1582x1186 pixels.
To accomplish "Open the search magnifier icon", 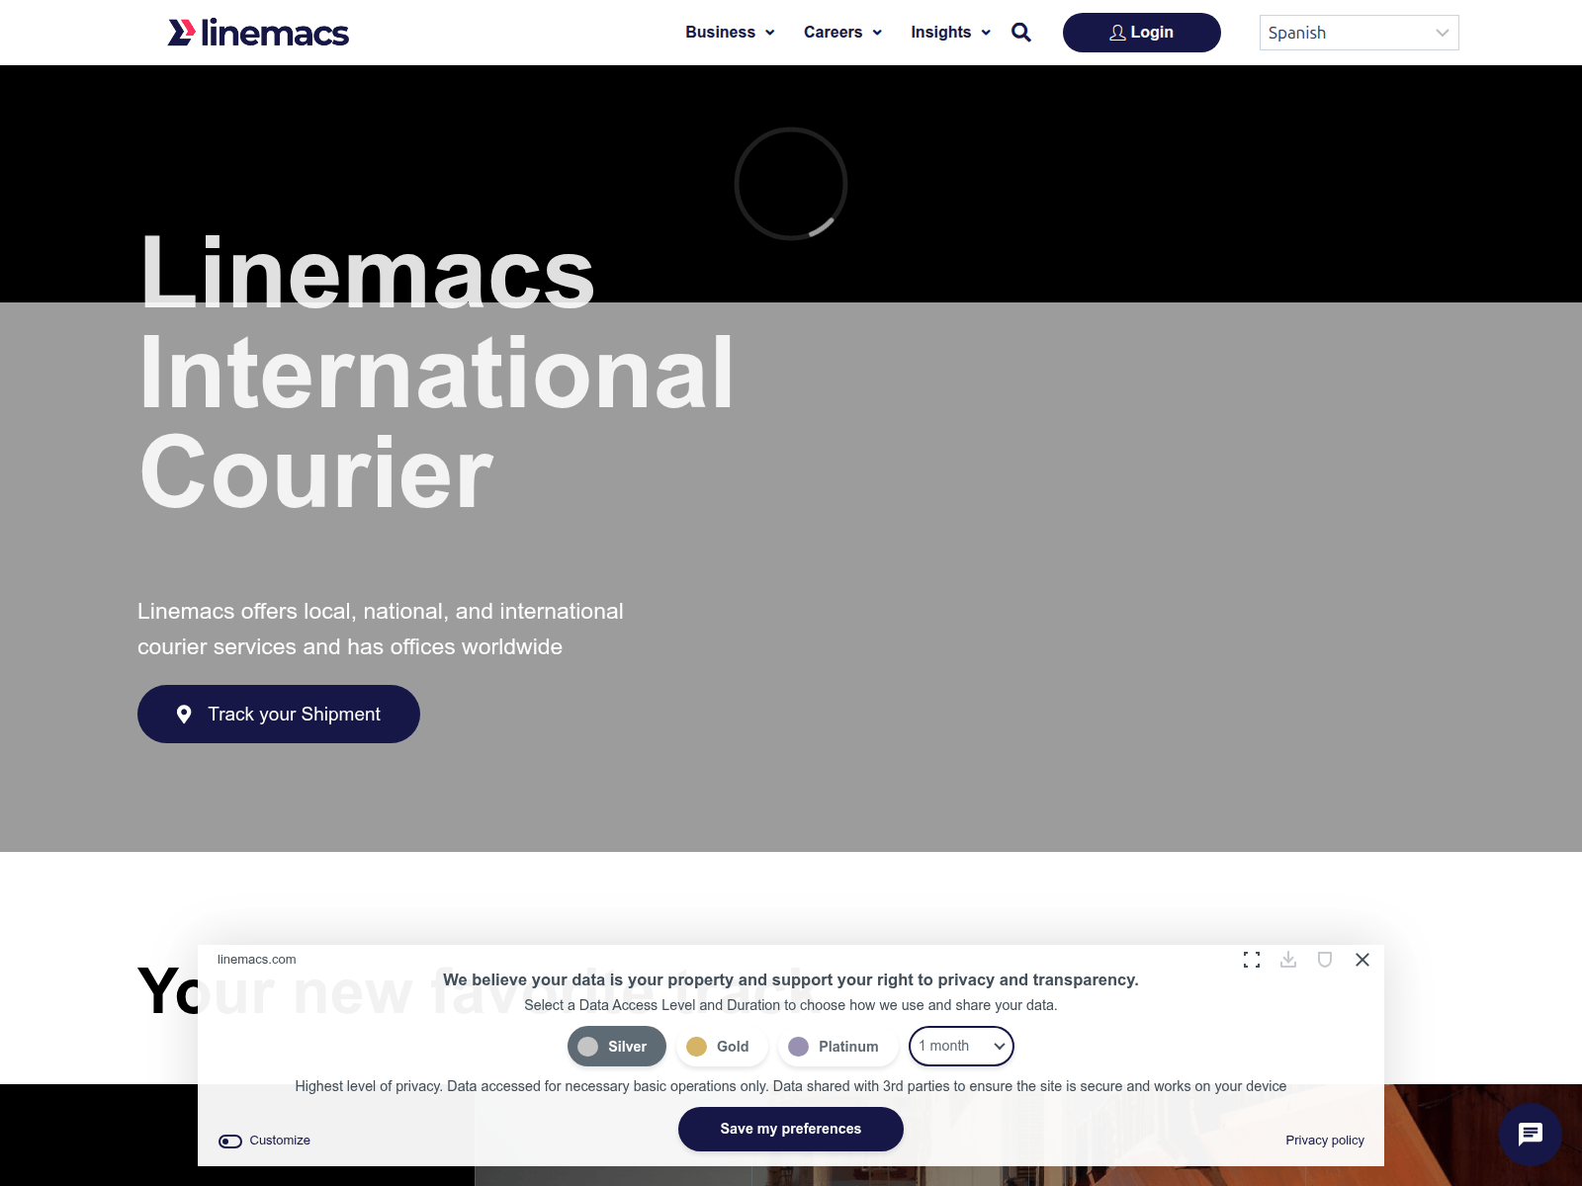I will click(x=1021, y=33).
